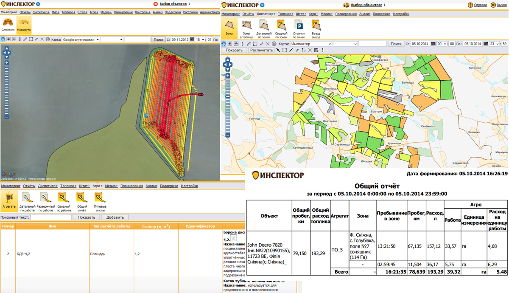Click into Поисковый текст input field

pyautogui.click(x=51, y=217)
